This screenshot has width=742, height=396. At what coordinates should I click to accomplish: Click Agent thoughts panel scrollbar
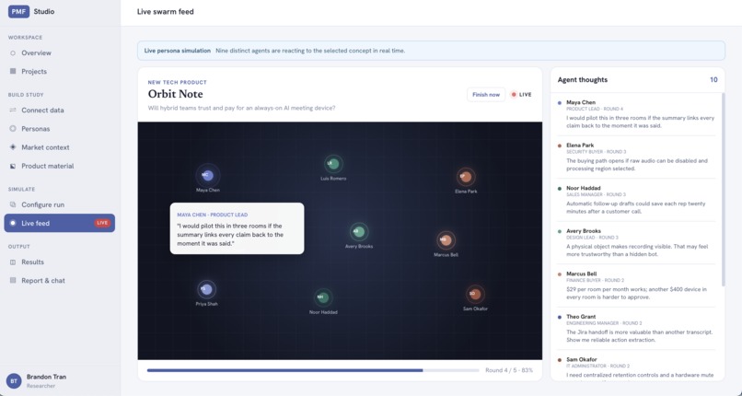click(x=723, y=189)
